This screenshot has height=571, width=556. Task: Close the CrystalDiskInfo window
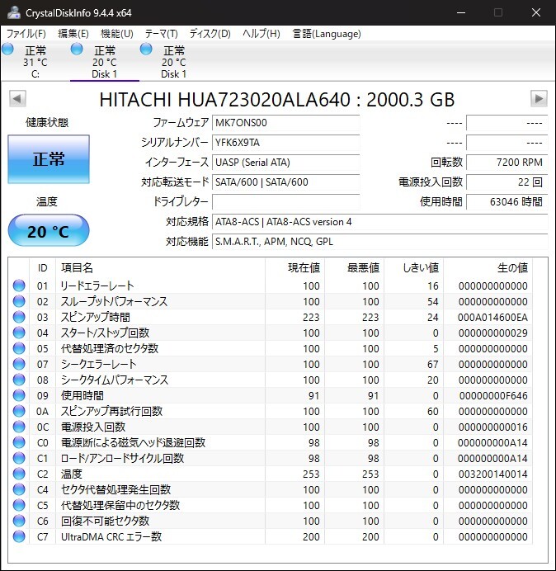(x=536, y=12)
